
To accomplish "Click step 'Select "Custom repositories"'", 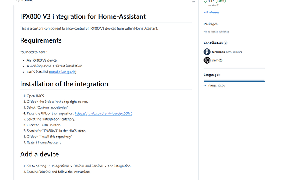I will (x=47, y=107).
